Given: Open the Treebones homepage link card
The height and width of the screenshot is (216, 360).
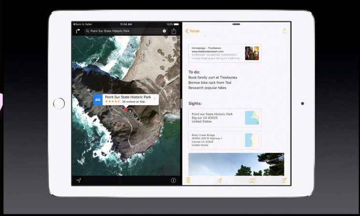Looking at the screenshot, I should click(x=225, y=53).
